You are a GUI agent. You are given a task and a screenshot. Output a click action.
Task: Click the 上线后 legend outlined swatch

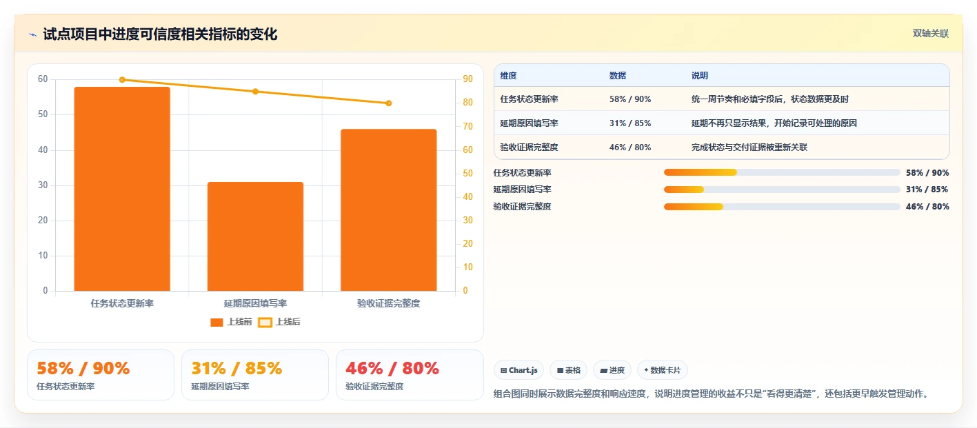(x=265, y=322)
